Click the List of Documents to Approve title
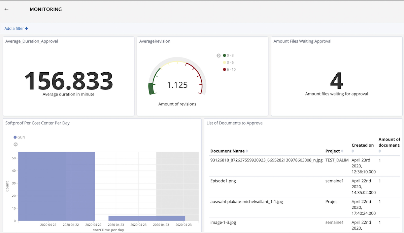This screenshot has height=233, width=404. click(x=235, y=123)
